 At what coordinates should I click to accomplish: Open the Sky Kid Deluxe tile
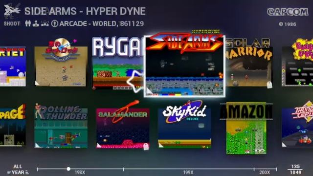click(184, 125)
